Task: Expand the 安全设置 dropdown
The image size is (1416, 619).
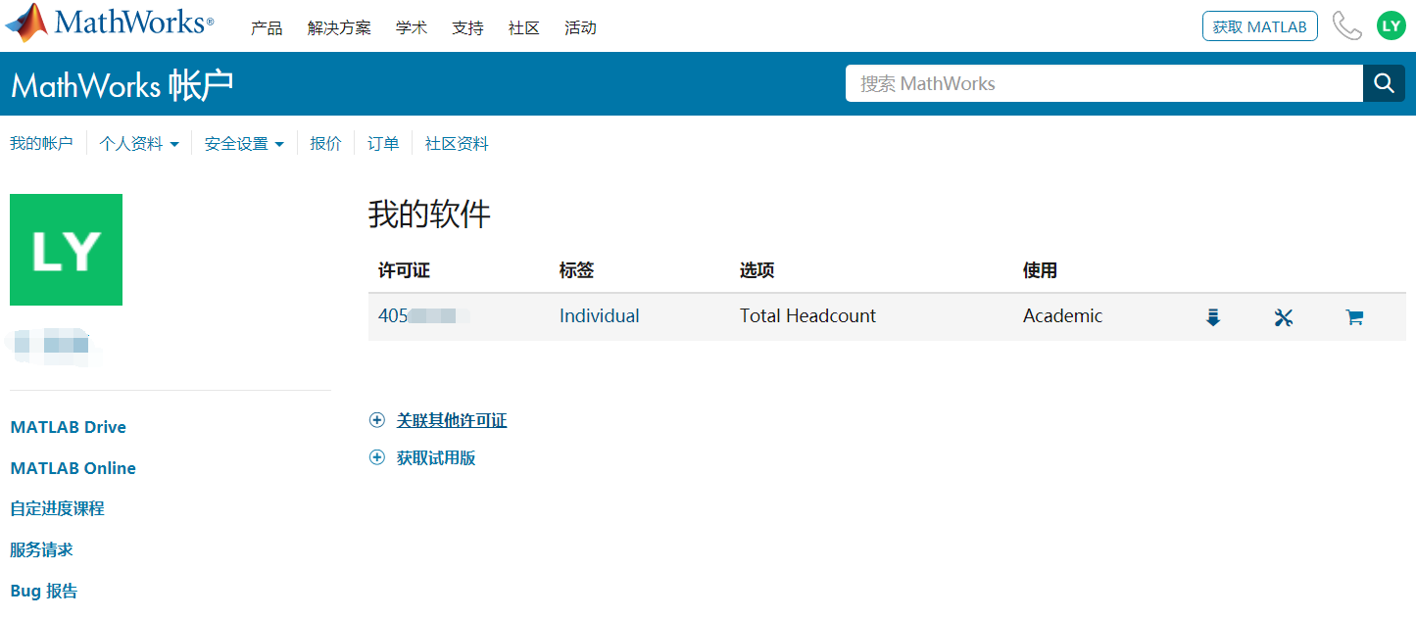Action: click(x=244, y=144)
